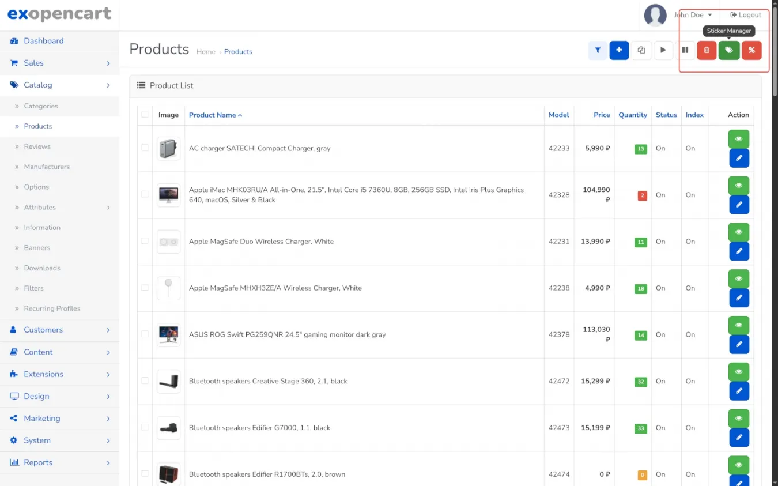Click the play icon to enable products
The image size is (778, 486).
(x=663, y=50)
